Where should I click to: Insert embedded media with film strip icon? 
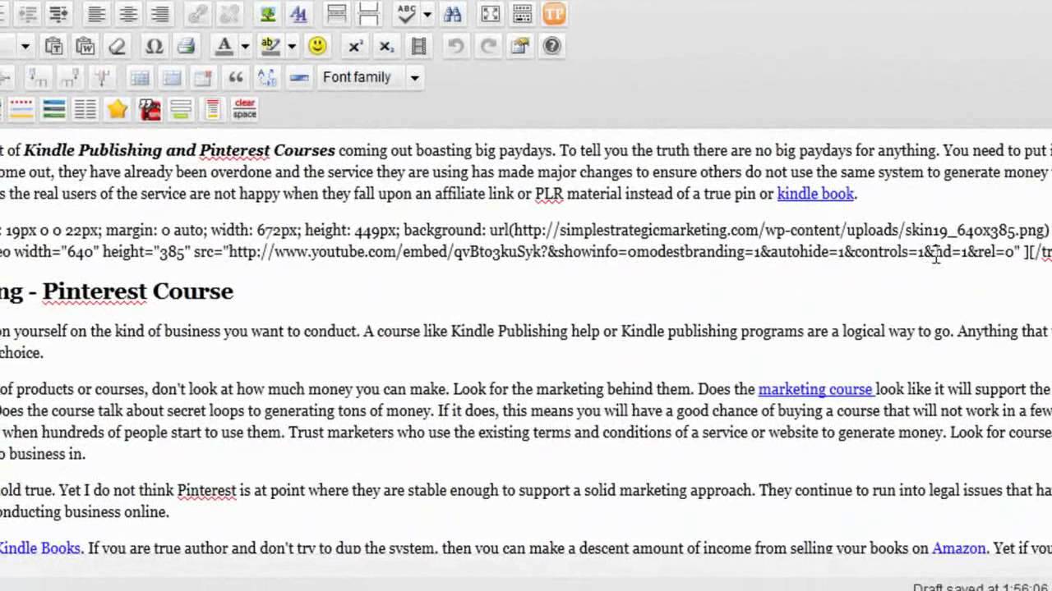point(419,46)
